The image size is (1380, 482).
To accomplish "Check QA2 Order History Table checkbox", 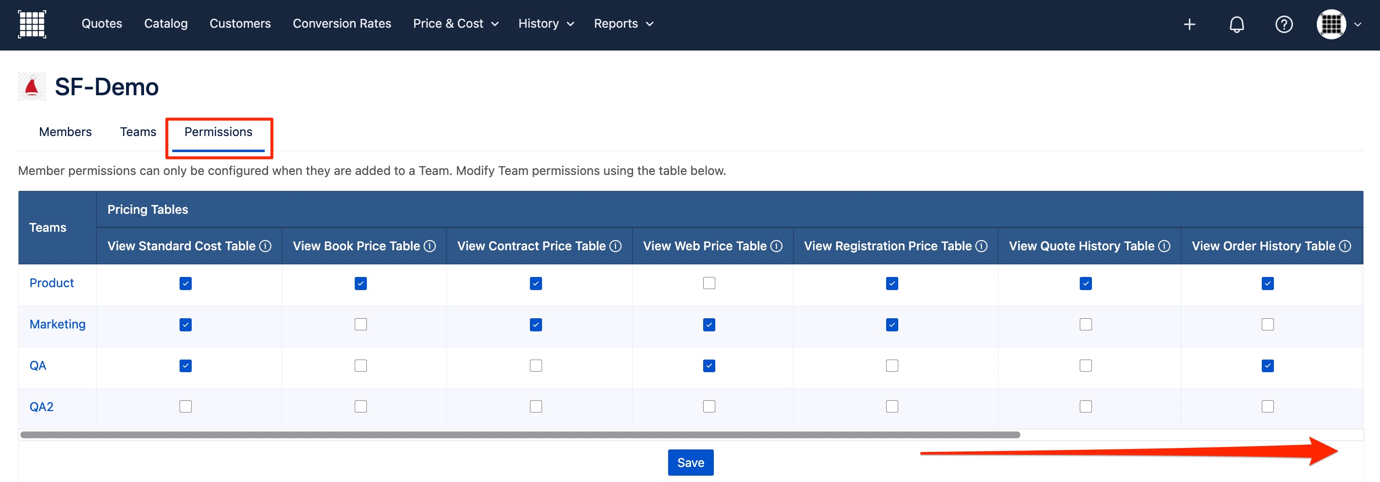I will coord(1267,407).
